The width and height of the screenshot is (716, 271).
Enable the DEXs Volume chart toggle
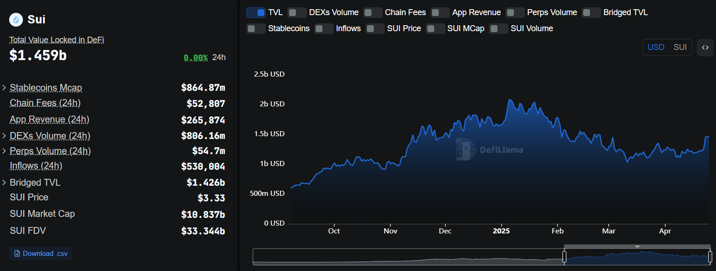click(297, 12)
